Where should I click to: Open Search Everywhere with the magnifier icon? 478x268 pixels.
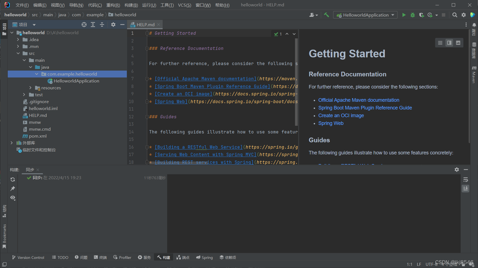pos(455,15)
